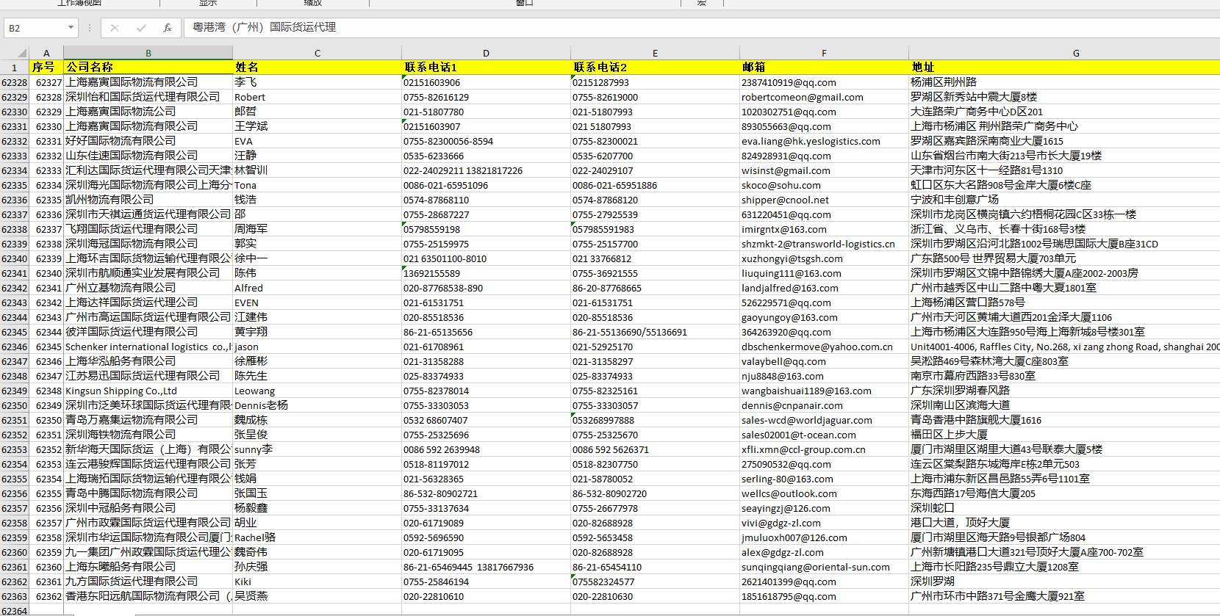This screenshot has height=616, width=1220.
Task: Select address cell 广东路500号 世界贸易大厦703单元
Action: [1064, 258]
